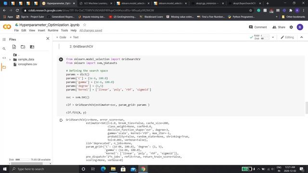Open the Editing mode dropdown

tap(287, 37)
